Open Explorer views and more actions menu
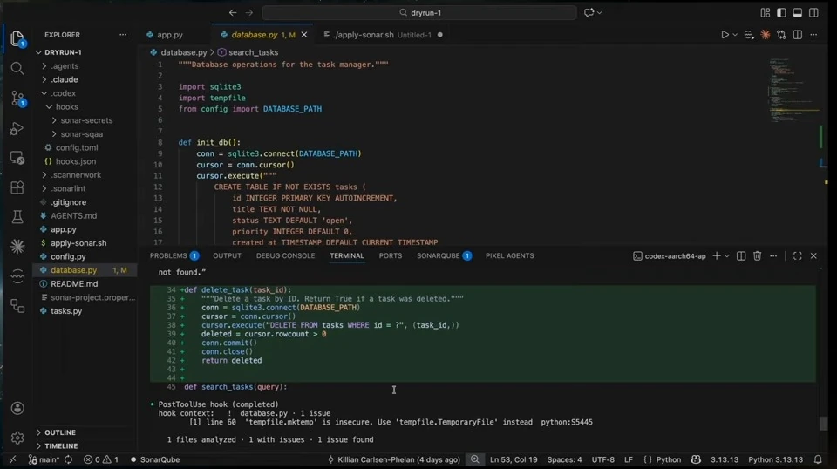837x469 pixels. [123, 35]
